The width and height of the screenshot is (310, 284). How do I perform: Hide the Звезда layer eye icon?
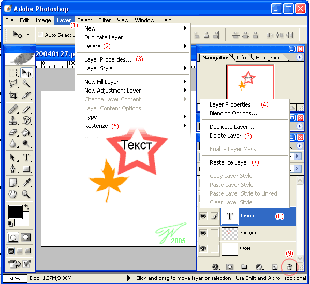(203, 233)
